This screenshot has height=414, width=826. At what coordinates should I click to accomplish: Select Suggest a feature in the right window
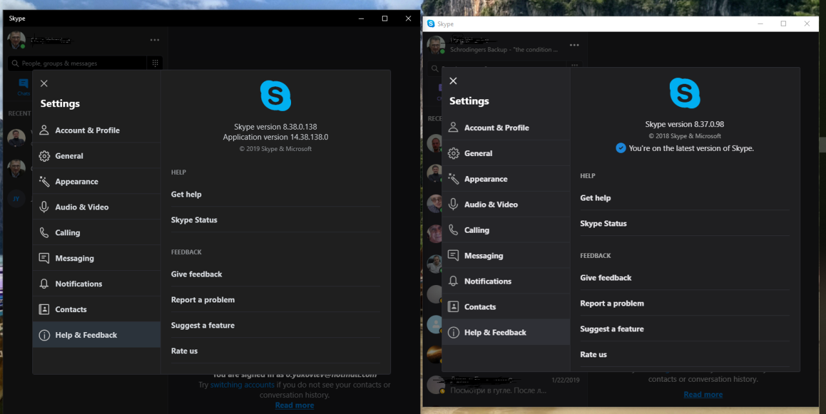pyautogui.click(x=685, y=329)
